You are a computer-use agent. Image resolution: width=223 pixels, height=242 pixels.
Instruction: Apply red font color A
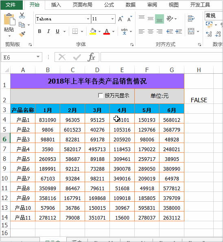pos(107,31)
